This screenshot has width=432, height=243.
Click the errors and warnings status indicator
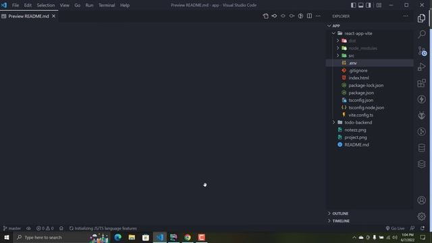point(45,228)
